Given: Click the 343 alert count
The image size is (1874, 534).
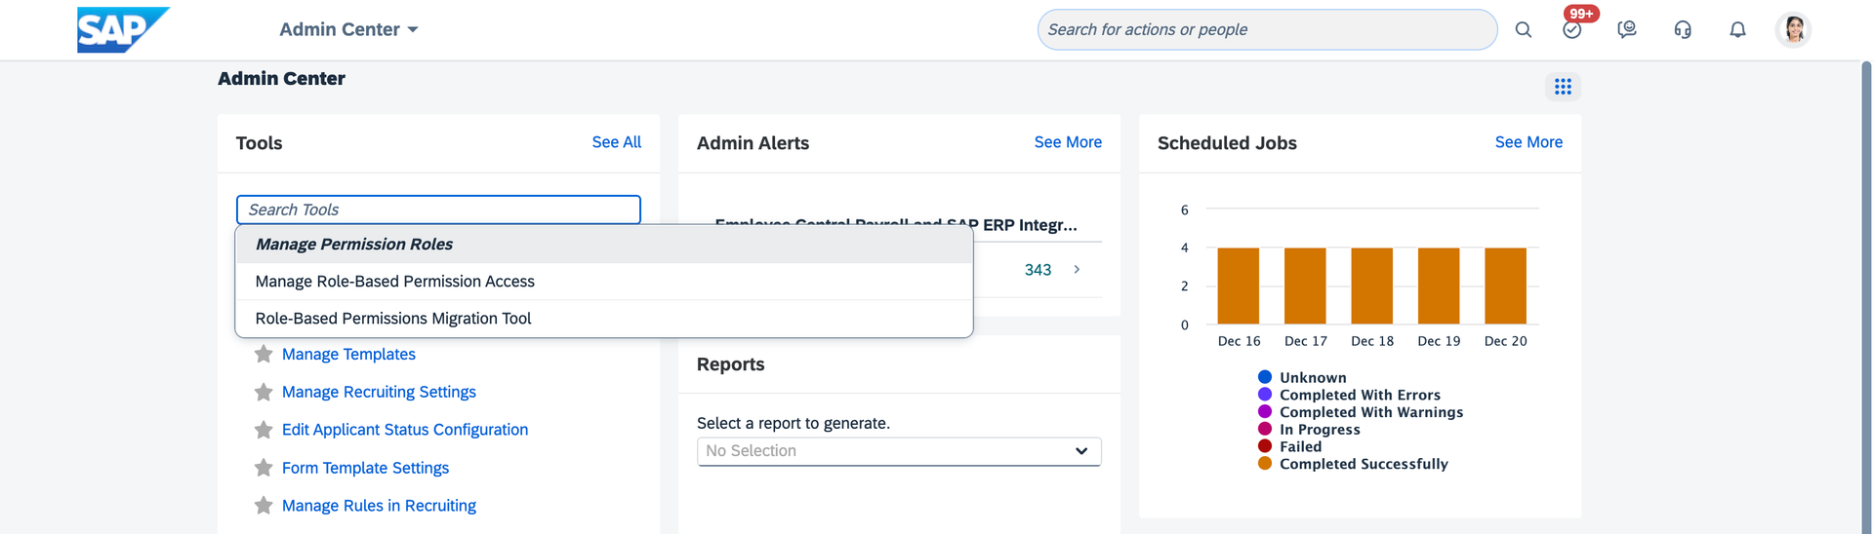Looking at the screenshot, I should coord(1038,270).
